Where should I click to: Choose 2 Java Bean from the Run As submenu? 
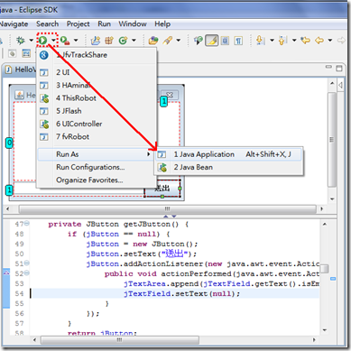coord(228,168)
